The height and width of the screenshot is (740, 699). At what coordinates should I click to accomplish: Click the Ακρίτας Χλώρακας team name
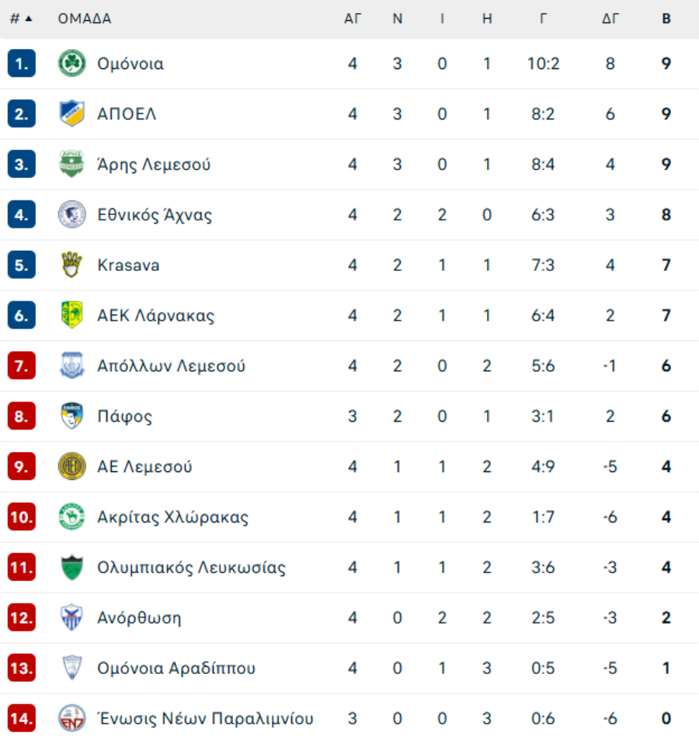tap(172, 517)
